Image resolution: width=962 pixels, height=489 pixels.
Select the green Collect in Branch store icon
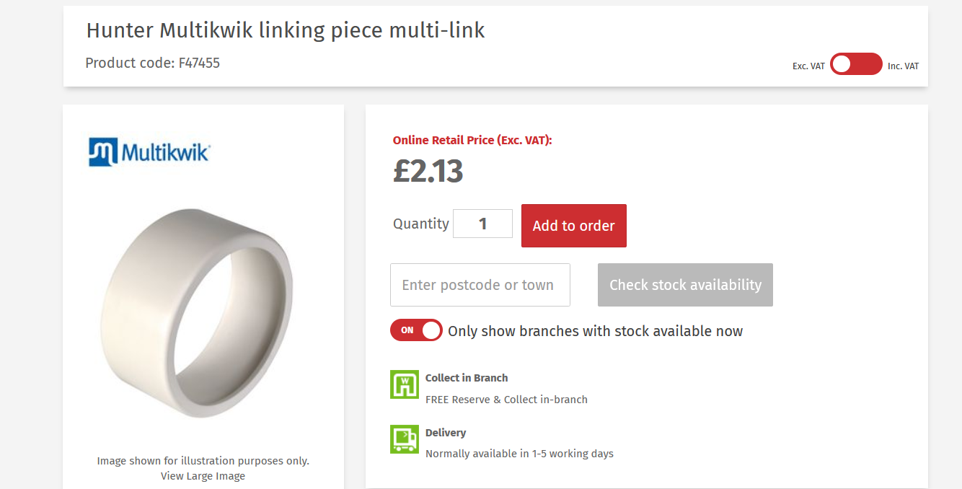click(405, 384)
